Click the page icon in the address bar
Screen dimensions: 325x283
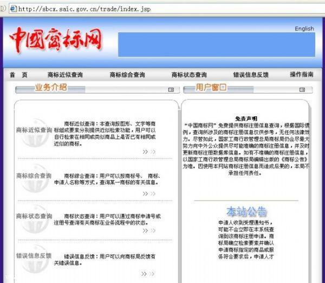(x=13, y=9)
